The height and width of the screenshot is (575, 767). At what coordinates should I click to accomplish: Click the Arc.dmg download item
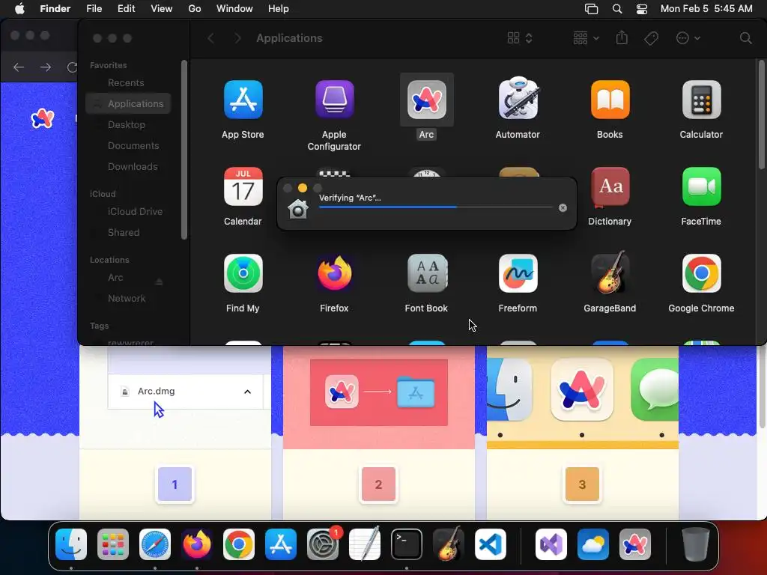(186, 391)
